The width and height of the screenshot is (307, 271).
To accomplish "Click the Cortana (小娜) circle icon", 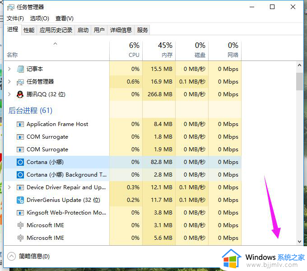I will (20, 162).
